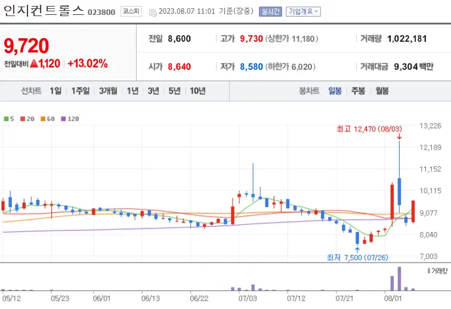Click the red 20-day moving average swatch
The height and width of the screenshot is (309, 451).
click(23, 119)
